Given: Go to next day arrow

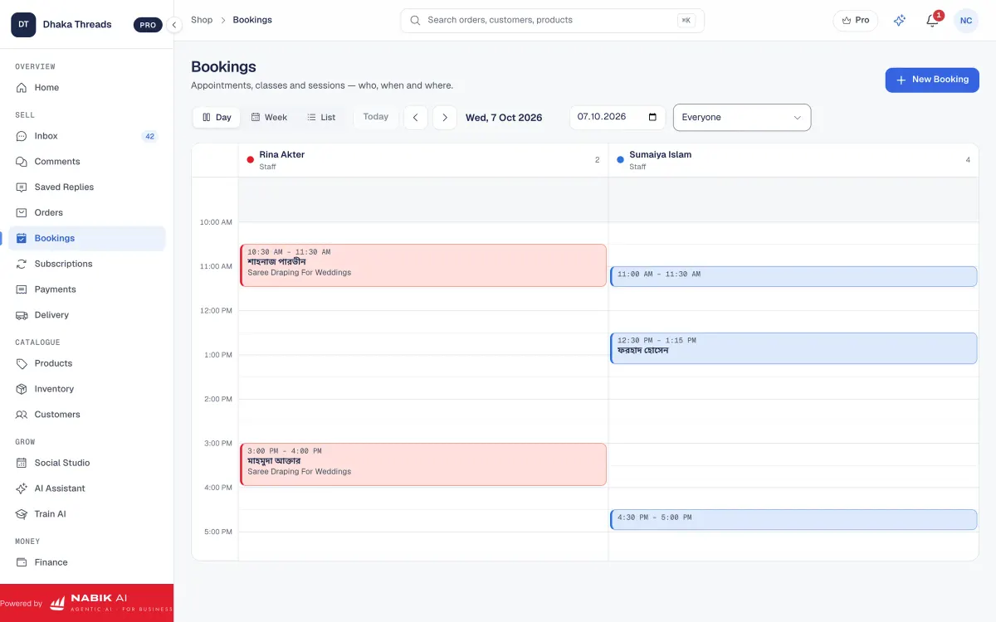Looking at the screenshot, I should coord(445,118).
